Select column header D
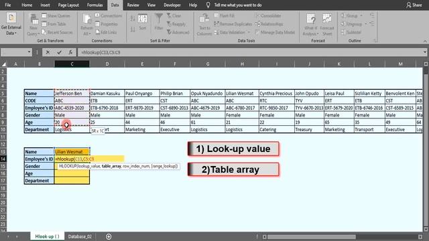This screenshot has height=241, width=429. [x=107, y=64]
